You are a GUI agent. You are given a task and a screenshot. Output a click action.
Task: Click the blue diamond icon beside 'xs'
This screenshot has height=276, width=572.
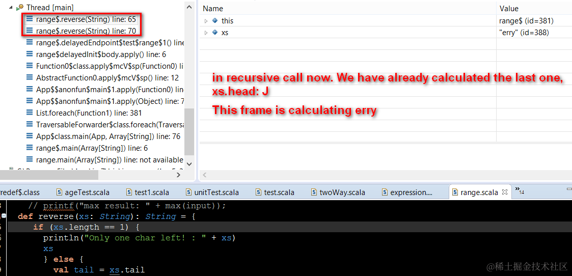pyautogui.click(x=215, y=33)
